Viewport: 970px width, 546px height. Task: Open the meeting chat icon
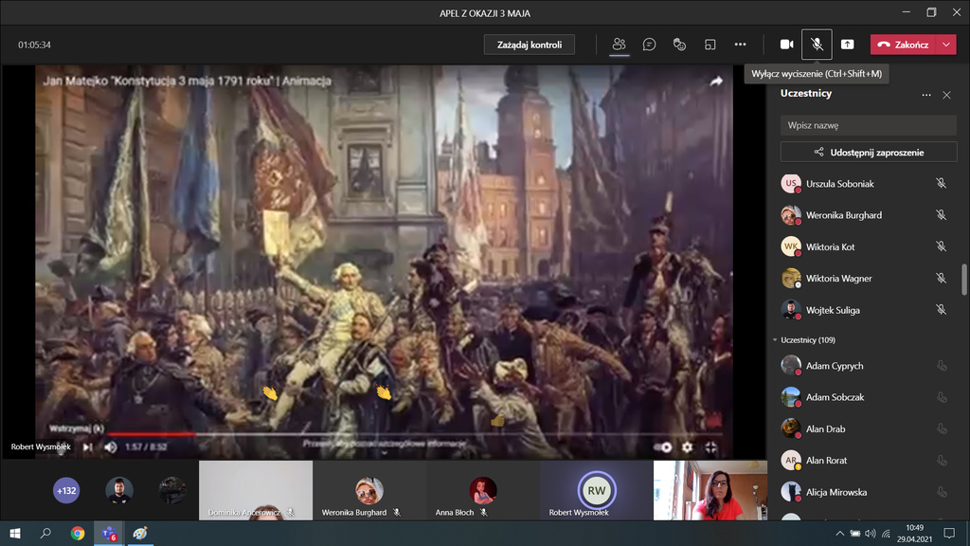[x=649, y=45]
